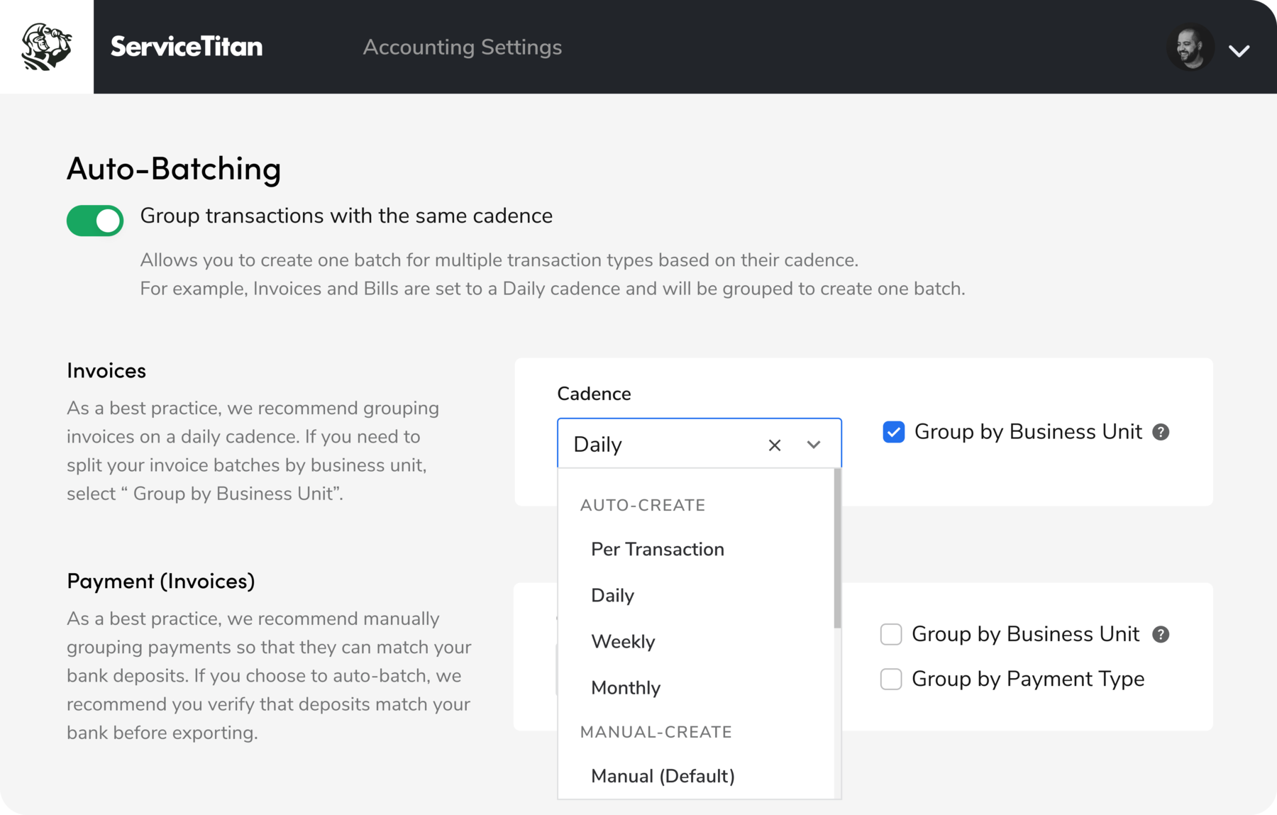Collapse the Cadence dropdown arrow
This screenshot has height=815, width=1277.
pyautogui.click(x=814, y=445)
